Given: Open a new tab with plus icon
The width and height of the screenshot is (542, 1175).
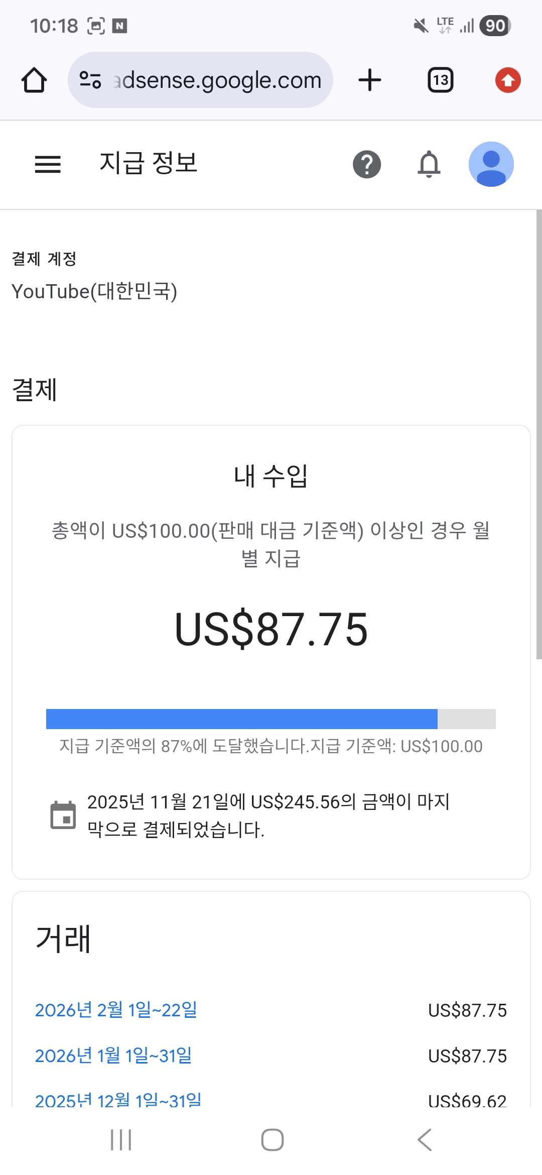Looking at the screenshot, I should tap(370, 80).
